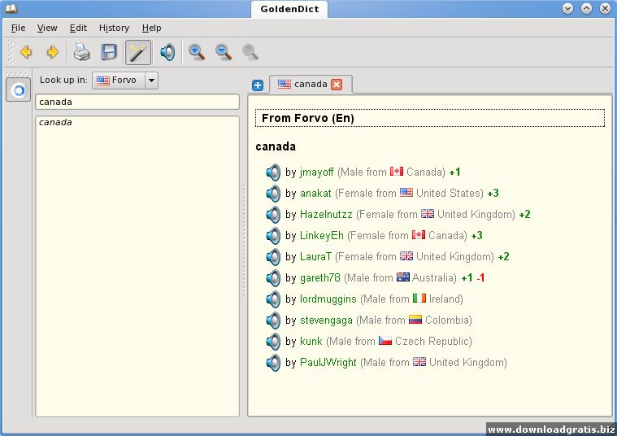The height and width of the screenshot is (436, 617).
Task: Open anakat user link
Action: pyautogui.click(x=315, y=194)
